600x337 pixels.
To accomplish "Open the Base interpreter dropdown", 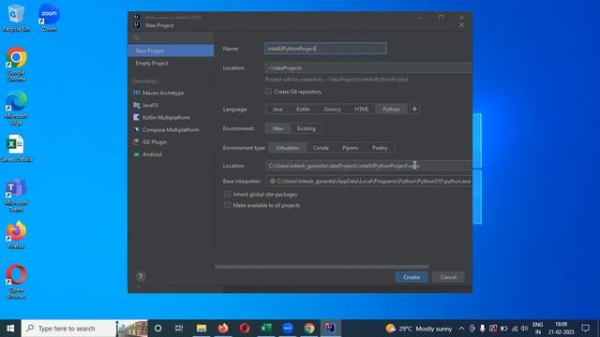I will tap(368, 181).
